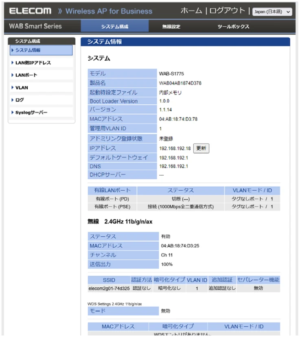Viewport: 300px width, 337px height.
Task: Click ログアウト to log out
Action: [227, 11]
